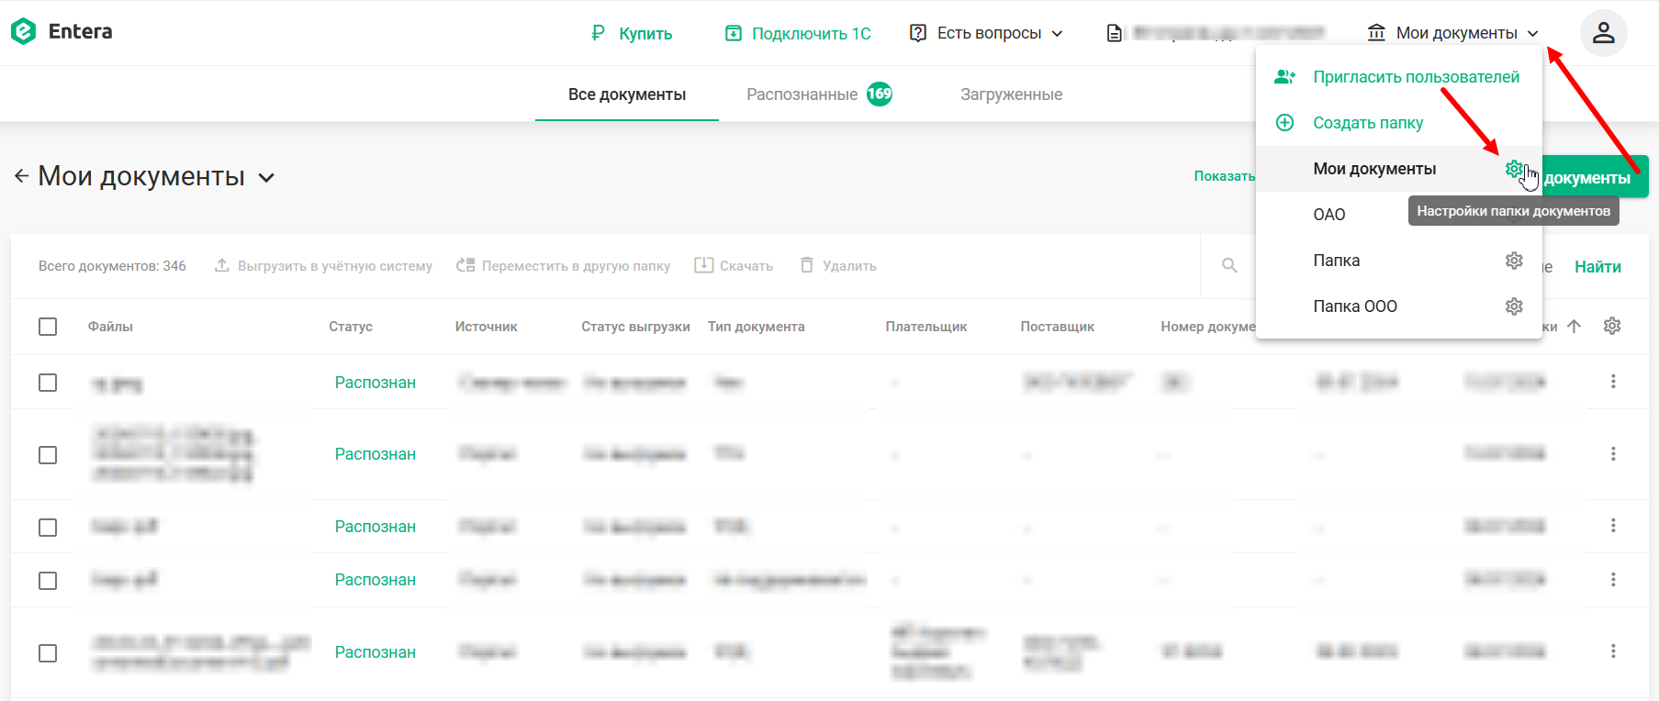This screenshot has width=1659, height=701.
Task: Tick the checkbox of the first document row
Action: click(48, 383)
